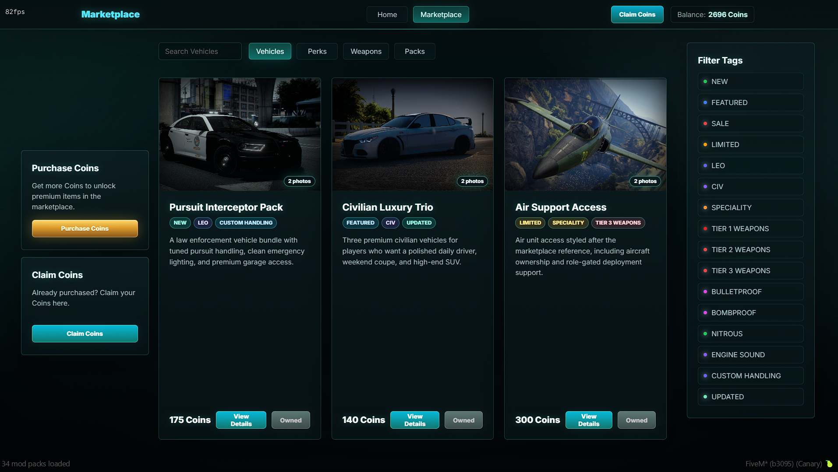The width and height of the screenshot is (838, 472).
Task: Enable the BULLETPROOF filter tag
Action: coord(750,292)
